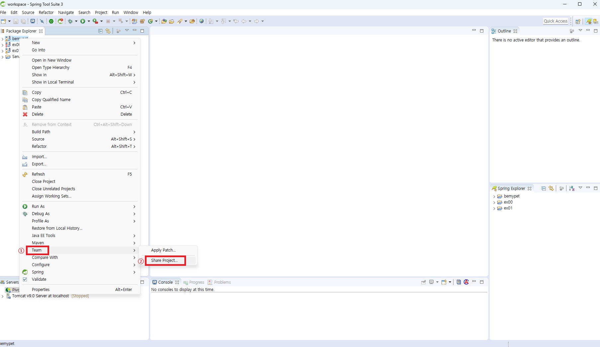Click the document list icon in Console toolbar
The width and height of the screenshot is (600, 347).
pyautogui.click(x=459, y=282)
